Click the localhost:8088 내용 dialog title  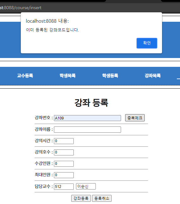pos(47,21)
